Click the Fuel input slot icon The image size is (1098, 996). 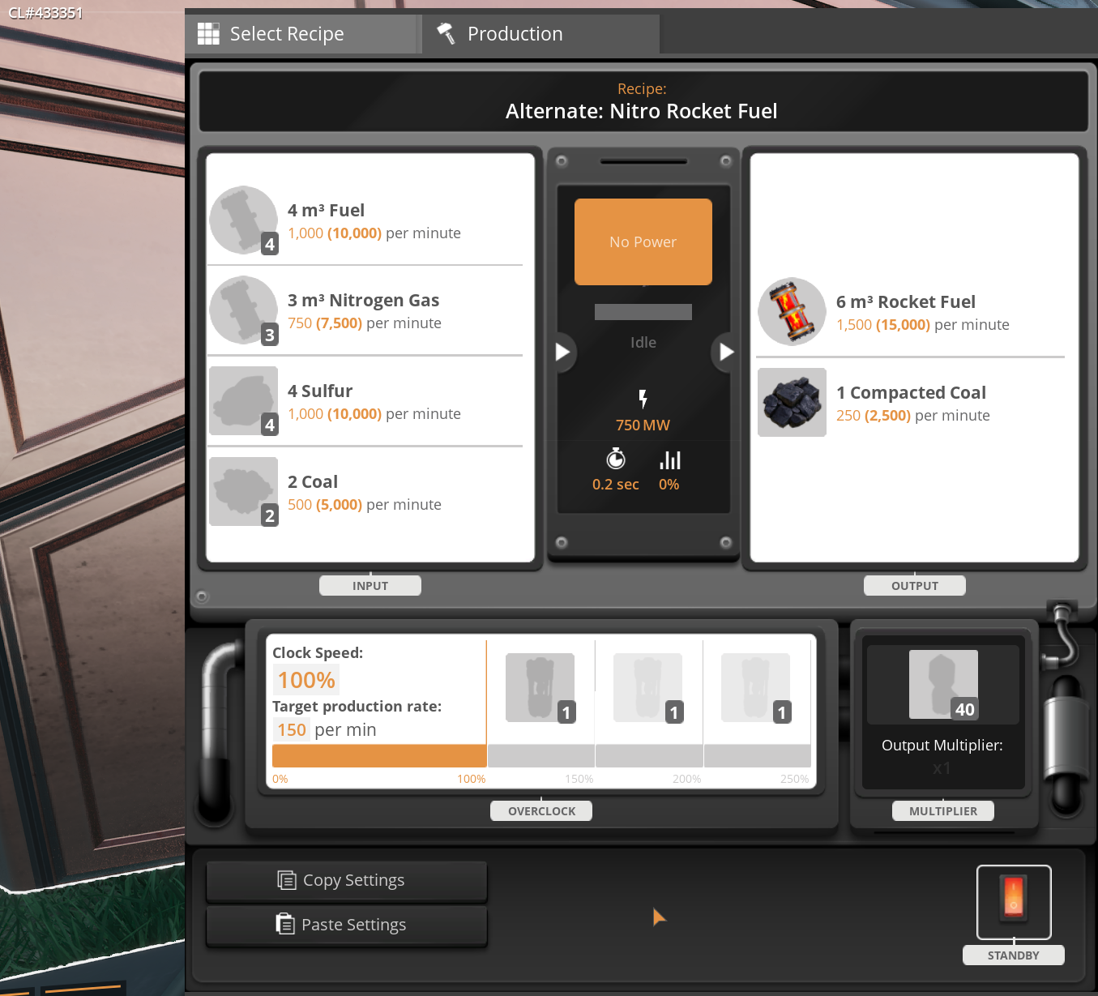244,220
